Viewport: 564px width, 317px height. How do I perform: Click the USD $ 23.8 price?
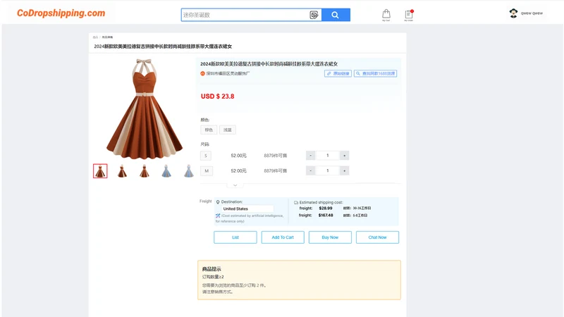point(217,97)
